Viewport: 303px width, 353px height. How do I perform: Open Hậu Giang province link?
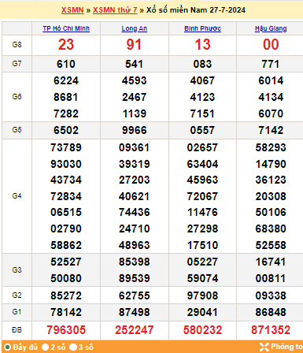click(271, 28)
